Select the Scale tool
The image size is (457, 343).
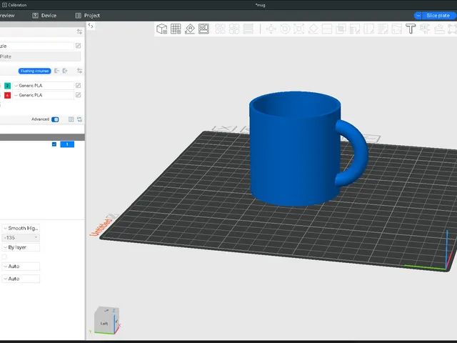[x=299, y=29]
